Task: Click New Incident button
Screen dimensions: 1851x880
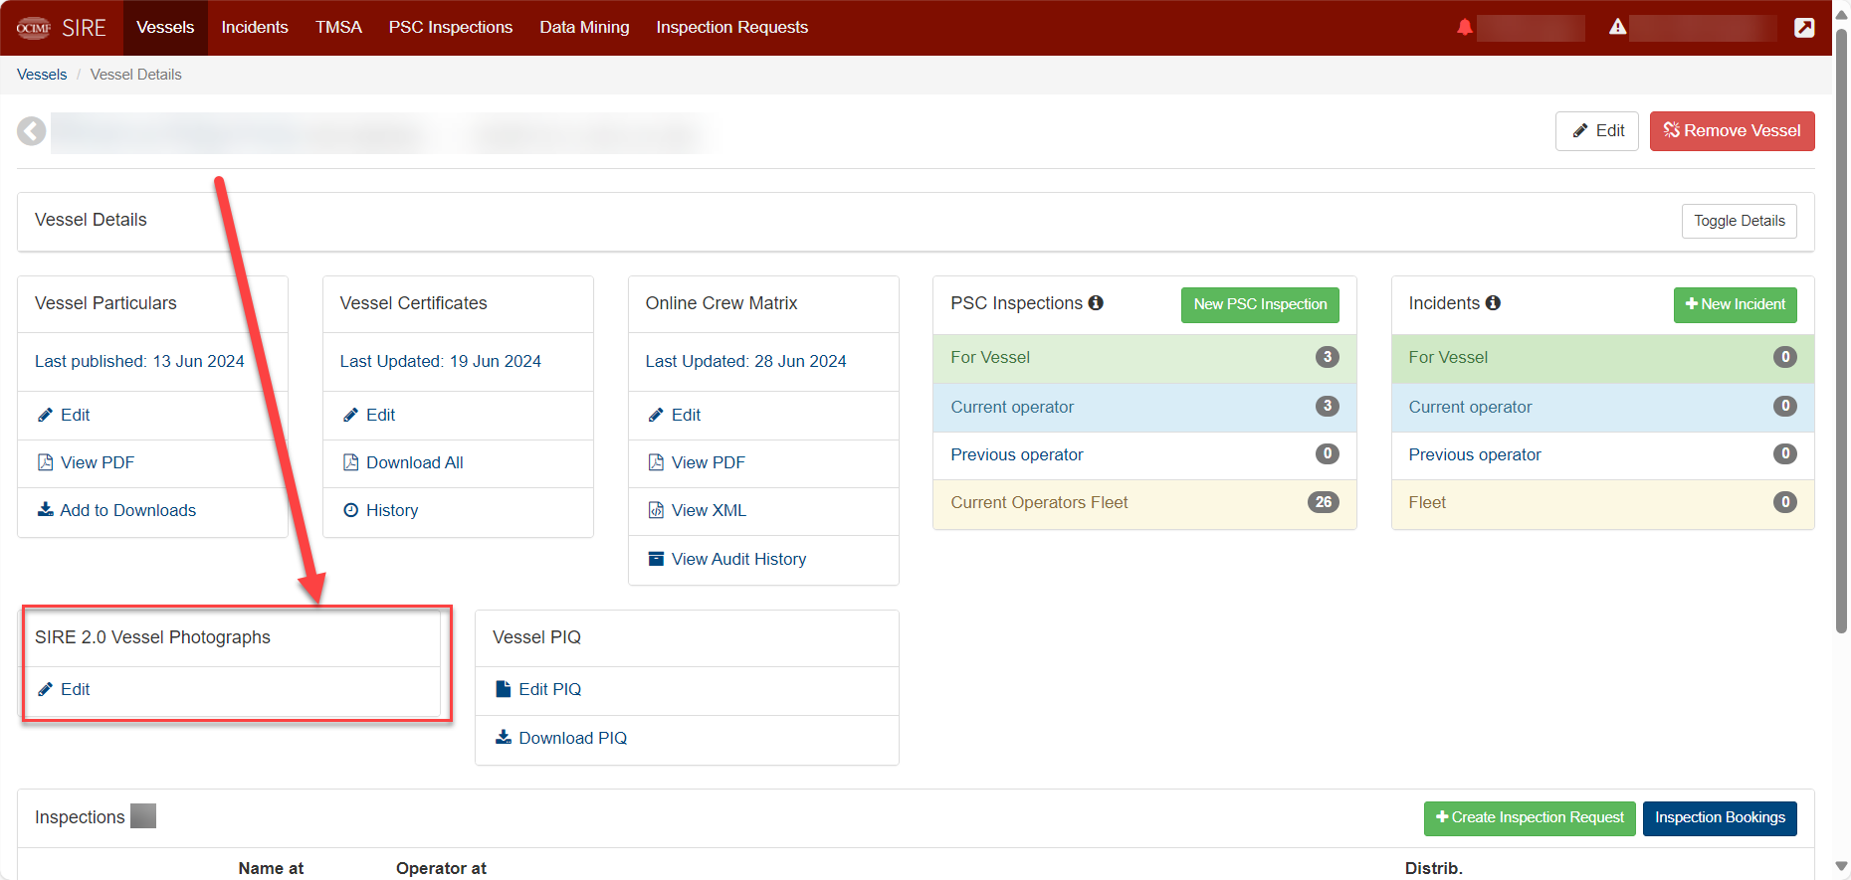Action: coord(1735,304)
